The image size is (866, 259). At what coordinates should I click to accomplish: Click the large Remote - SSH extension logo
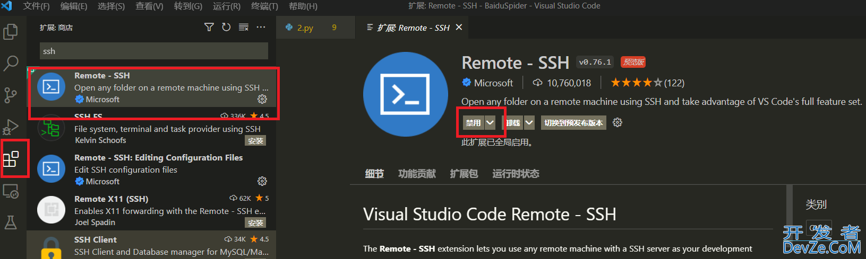tap(406, 94)
